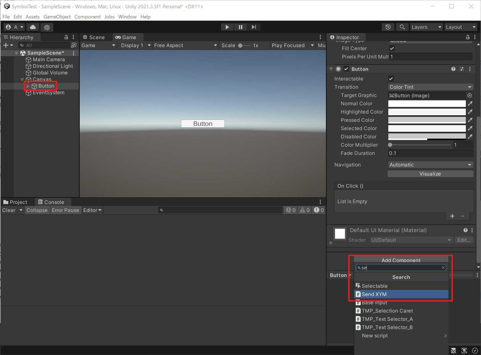Open the Game view options menu
481x355 pixels.
320,37
